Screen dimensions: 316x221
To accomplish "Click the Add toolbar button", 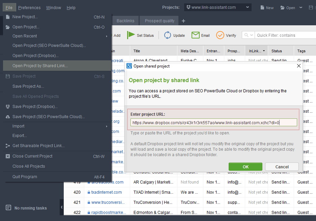I will click(117, 35).
